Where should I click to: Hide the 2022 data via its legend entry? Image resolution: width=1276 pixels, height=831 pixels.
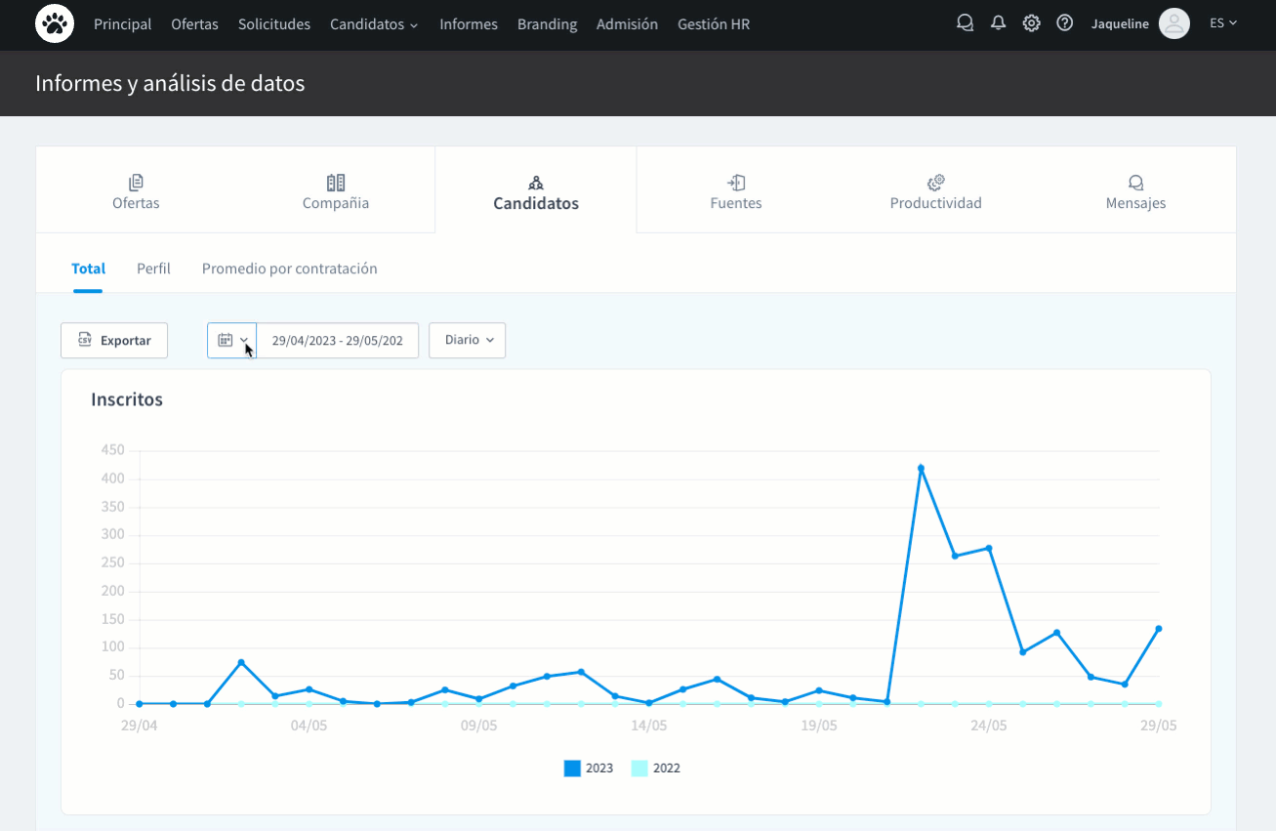point(655,768)
